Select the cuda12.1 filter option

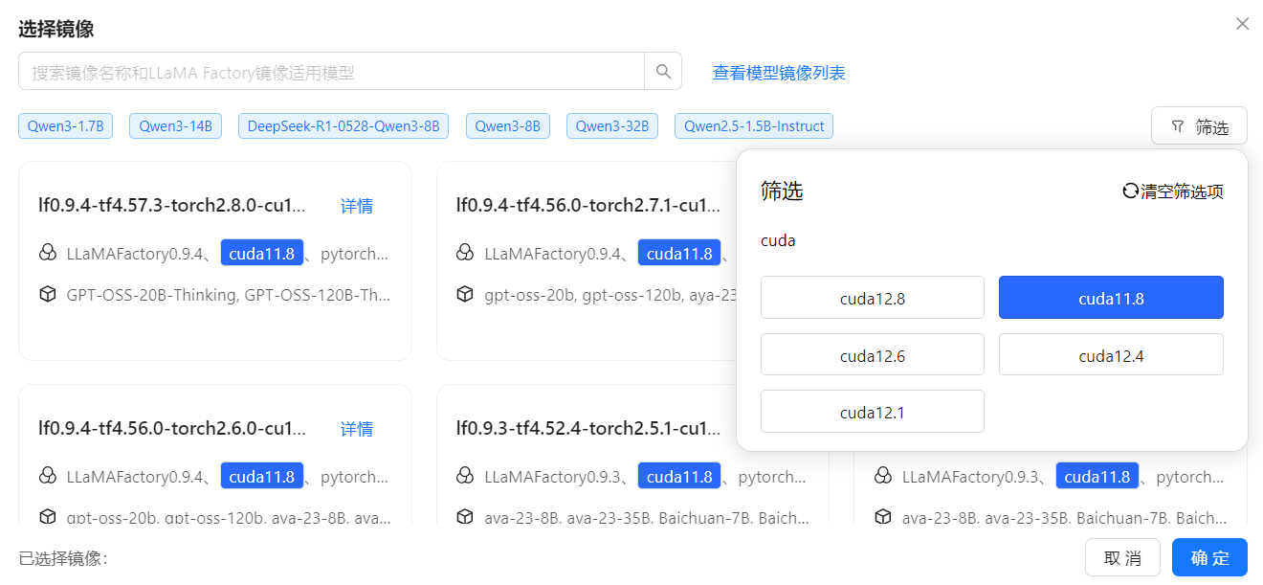(872, 411)
